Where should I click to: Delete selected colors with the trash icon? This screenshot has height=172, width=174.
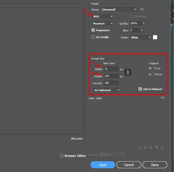click(x=162, y=147)
